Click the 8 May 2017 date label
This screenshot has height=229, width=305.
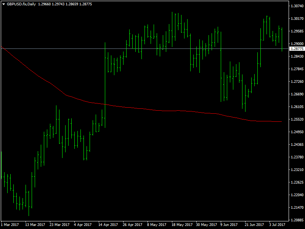pyautogui.click(x=157, y=225)
